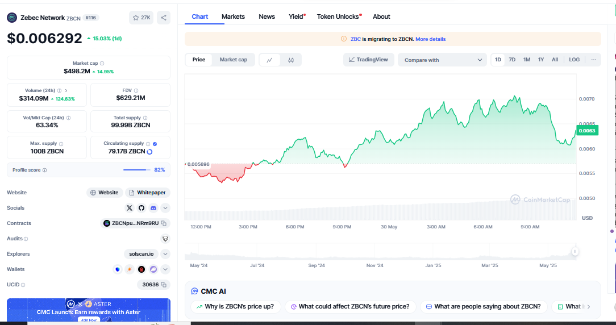This screenshot has width=616, height=325.
Task: Ask What are people saying about ZBCN?
Action: point(484,306)
